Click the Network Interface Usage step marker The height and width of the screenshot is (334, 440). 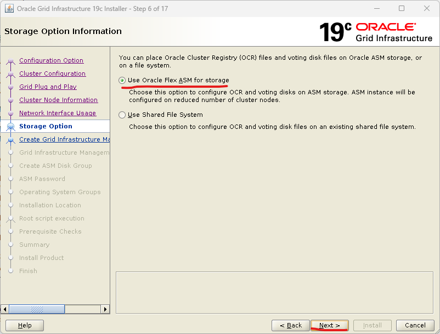point(10,114)
